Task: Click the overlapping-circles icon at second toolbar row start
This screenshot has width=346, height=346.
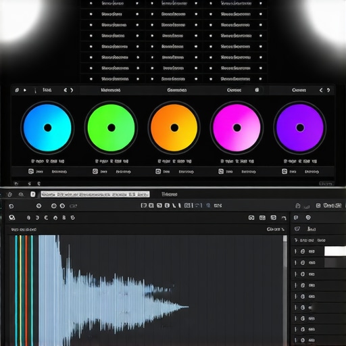Action: [x=12, y=218]
